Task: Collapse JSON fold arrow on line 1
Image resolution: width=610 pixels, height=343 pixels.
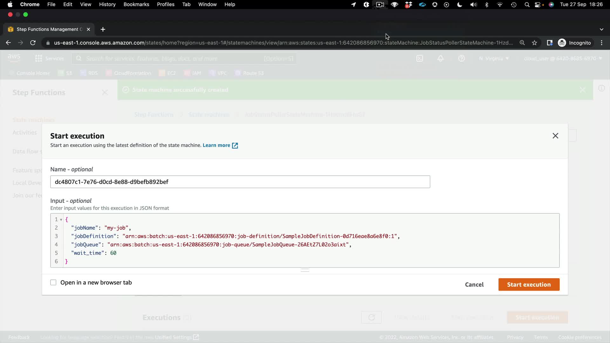Action: point(61,220)
